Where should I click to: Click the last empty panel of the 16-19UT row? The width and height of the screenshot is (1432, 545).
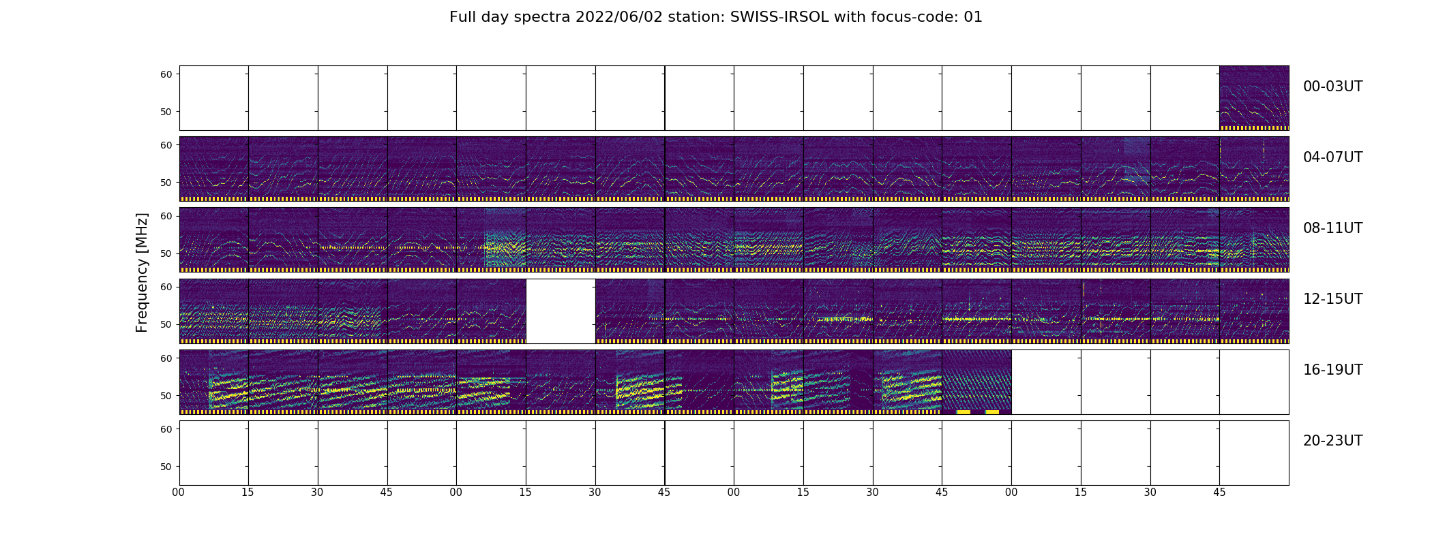click(1254, 382)
